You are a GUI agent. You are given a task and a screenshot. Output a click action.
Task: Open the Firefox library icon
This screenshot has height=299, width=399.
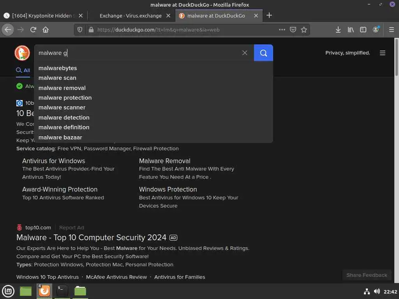[x=351, y=30]
